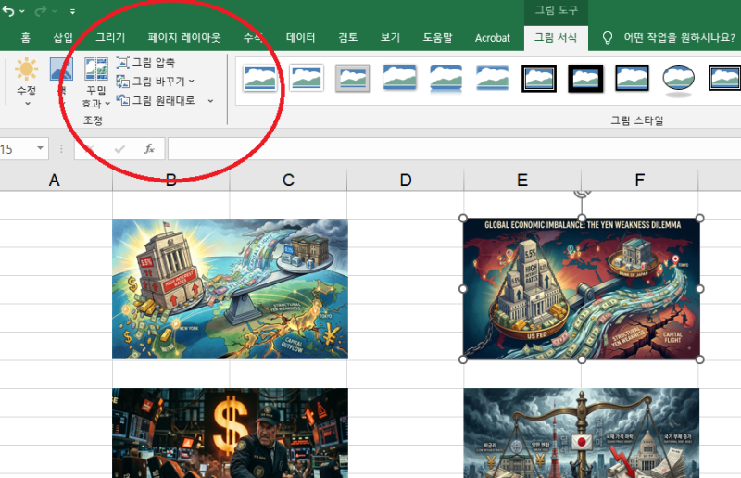Apply the seventh picture style, double black frame
Screen dimensions: 741x478
[539, 78]
